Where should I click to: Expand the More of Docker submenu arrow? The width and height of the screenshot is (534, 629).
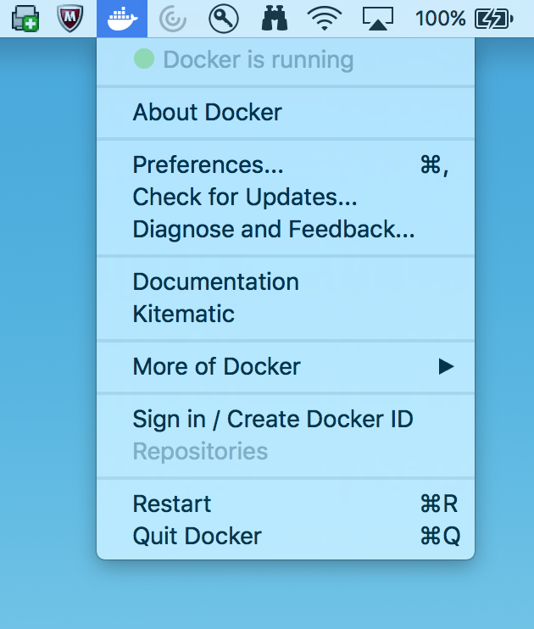pyautogui.click(x=446, y=366)
